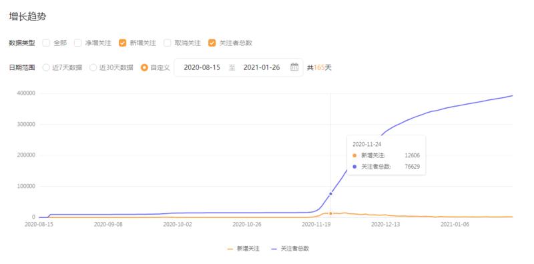Click the 400000 y-axis label
The image size is (534, 264).
pyautogui.click(x=26, y=93)
